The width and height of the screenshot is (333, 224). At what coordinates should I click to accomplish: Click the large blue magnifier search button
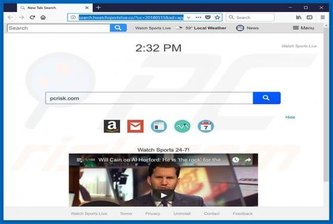point(266,98)
